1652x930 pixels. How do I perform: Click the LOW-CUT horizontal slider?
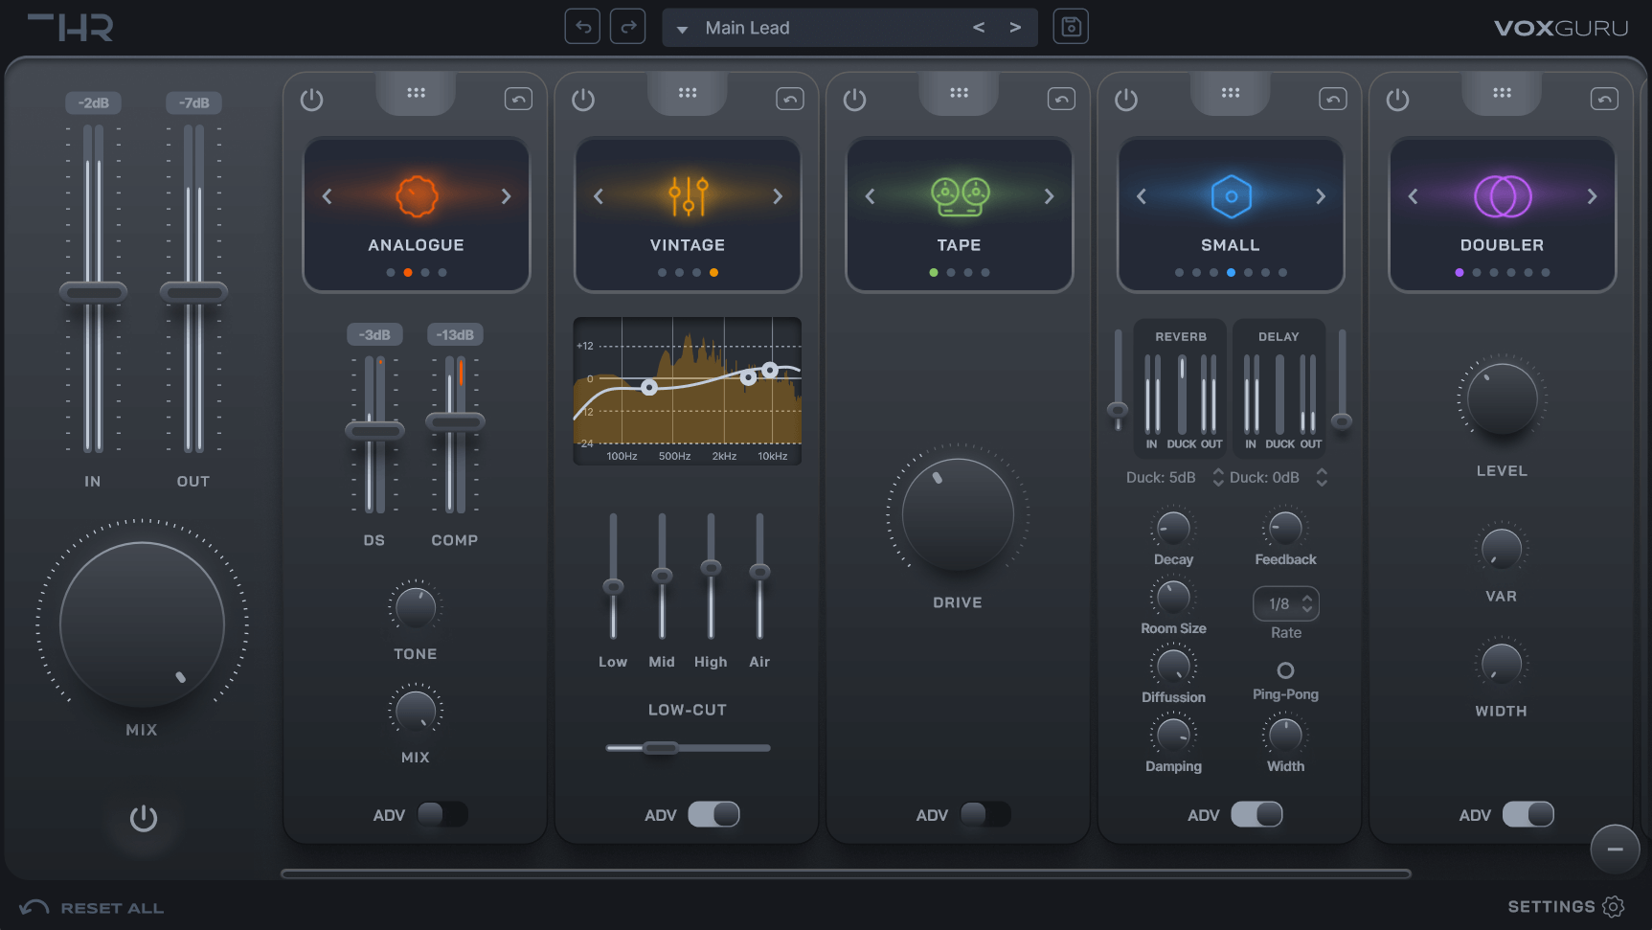pyautogui.click(x=660, y=748)
